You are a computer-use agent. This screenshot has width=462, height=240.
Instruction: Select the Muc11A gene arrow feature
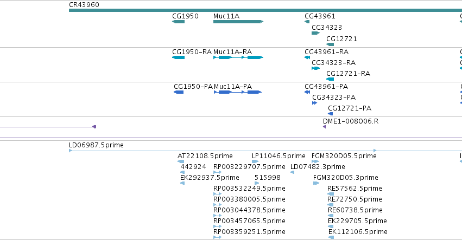pos(238,22)
